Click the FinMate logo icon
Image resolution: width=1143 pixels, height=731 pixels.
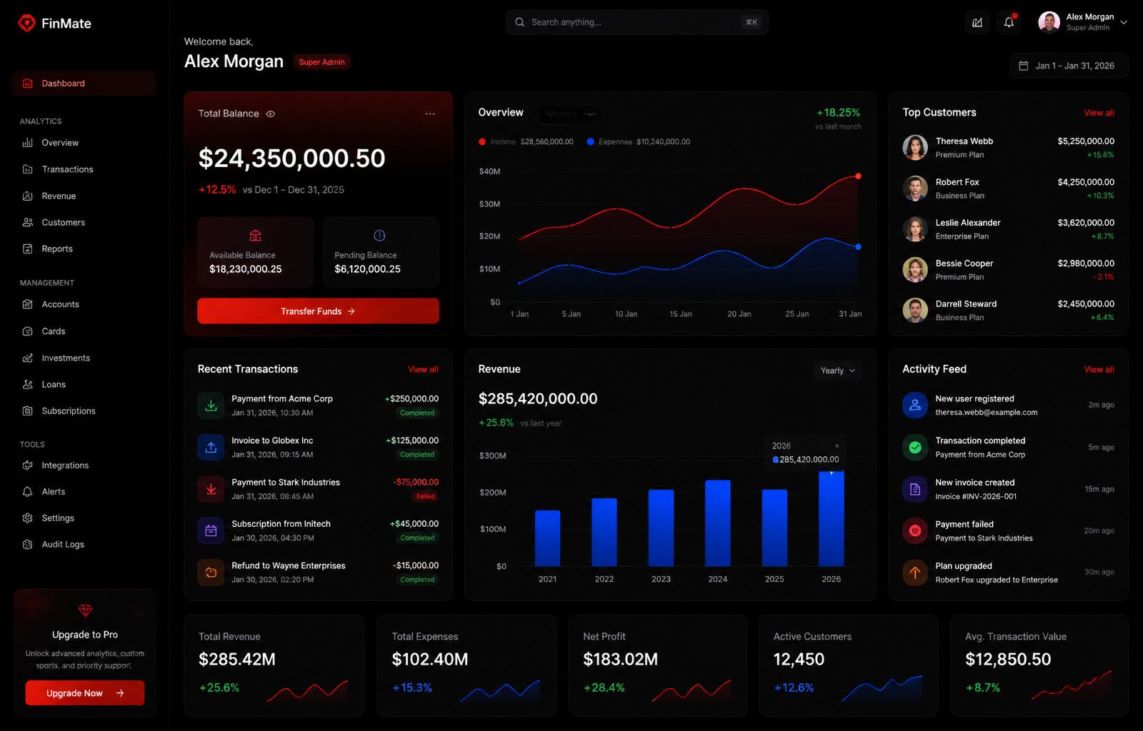click(26, 24)
